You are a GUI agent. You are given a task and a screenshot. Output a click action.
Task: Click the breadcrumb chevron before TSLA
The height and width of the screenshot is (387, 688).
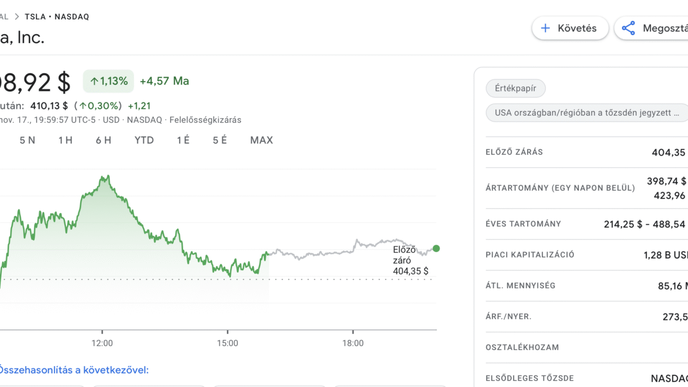pyautogui.click(x=17, y=17)
